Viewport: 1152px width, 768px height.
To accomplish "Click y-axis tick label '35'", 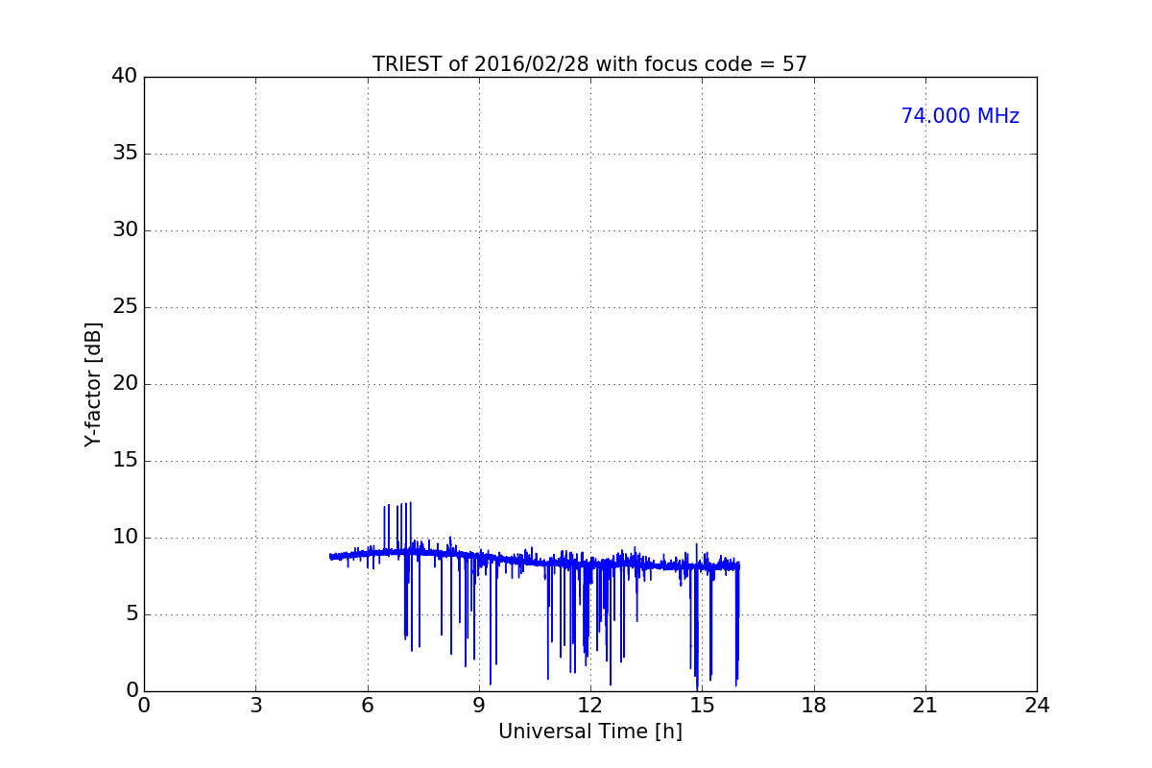I will tap(124, 154).
